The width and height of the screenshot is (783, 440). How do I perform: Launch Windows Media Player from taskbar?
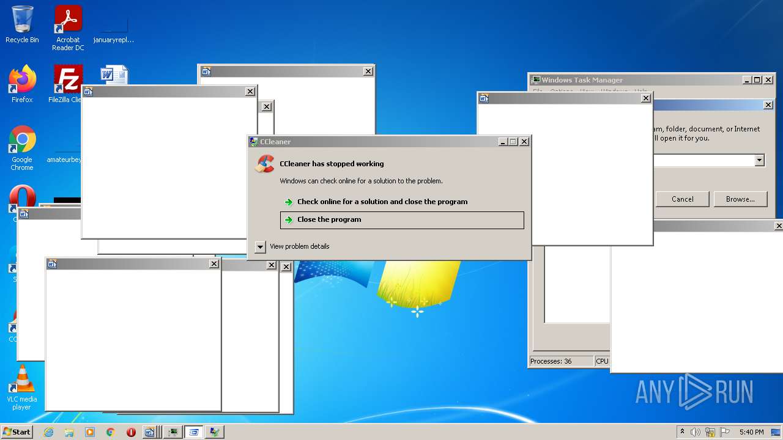(90, 432)
